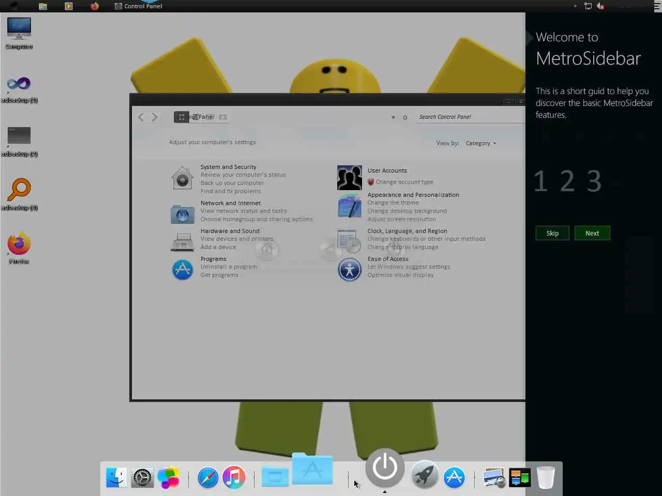This screenshot has height=496, width=662.
Task: Open Programs App Store-style icon
Action: (182, 269)
